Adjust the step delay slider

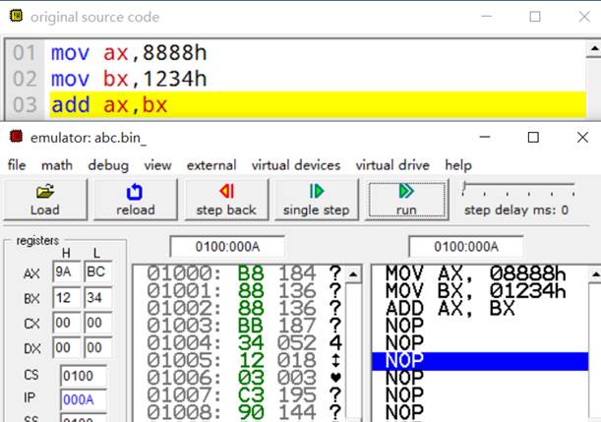[x=466, y=188]
